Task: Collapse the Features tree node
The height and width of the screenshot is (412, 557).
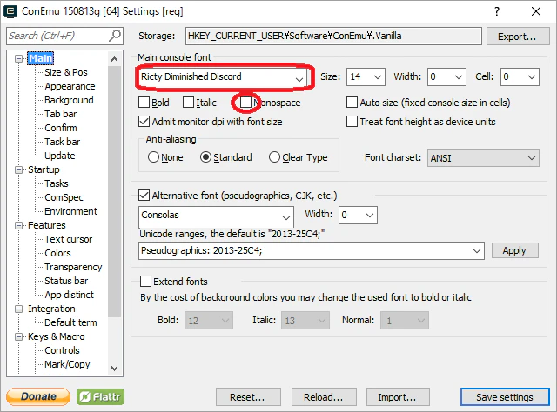Action: [x=18, y=225]
